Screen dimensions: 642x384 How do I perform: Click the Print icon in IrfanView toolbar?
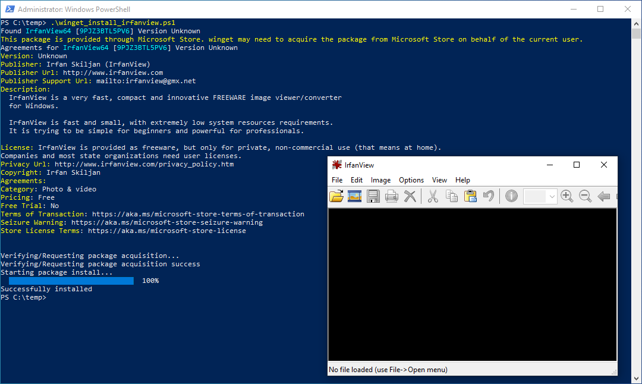tap(391, 197)
